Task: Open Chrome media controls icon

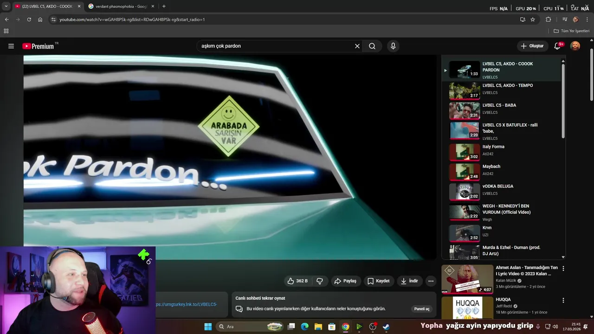Action: 564,19
